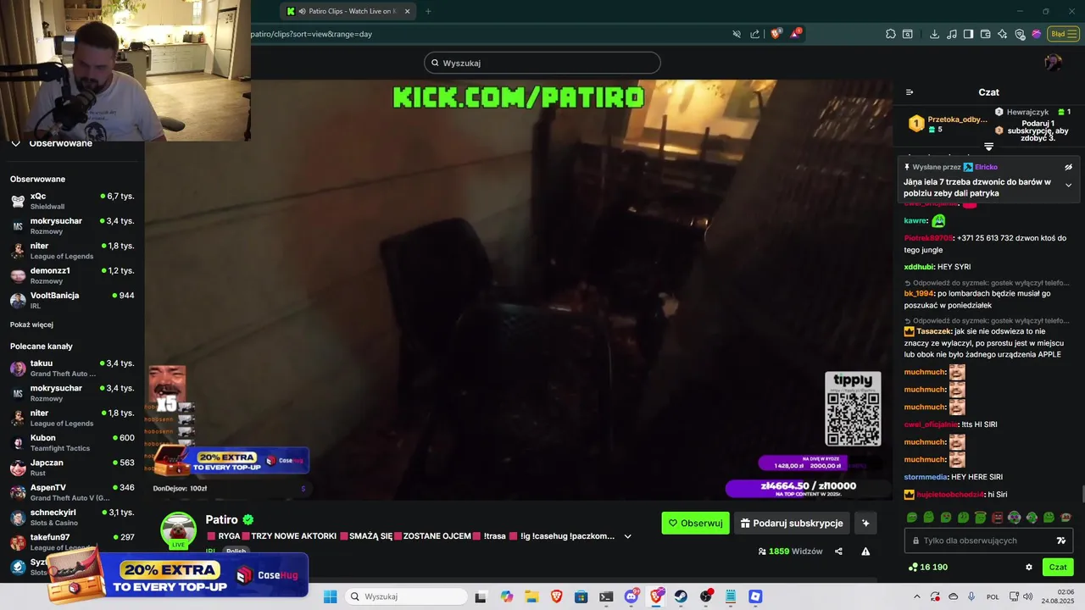Viewport: 1085px width, 610px height.
Task: Unpin the pinned message from Elricko
Action: point(1068,167)
